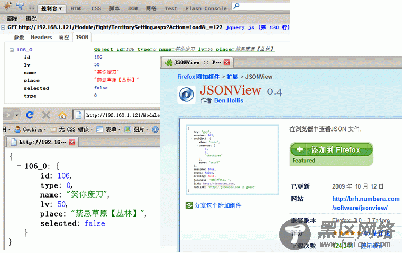The image size is (402, 253).
Task: Collapse the GET TerritorySetting.aspx request entry
Action: pyautogui.click(x=3, y=27)
